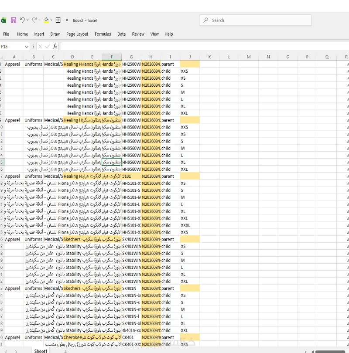Click the green Excel app logo
The height and width of the screenshot is (353, 349).
(3, 20)
